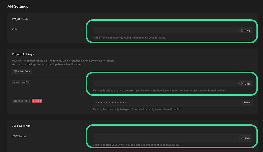Click the 'JWT Settings' section title
Viewport: 263px width, 152px height.
(21, 126)
